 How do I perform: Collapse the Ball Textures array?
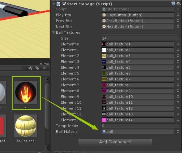[54, 32]
